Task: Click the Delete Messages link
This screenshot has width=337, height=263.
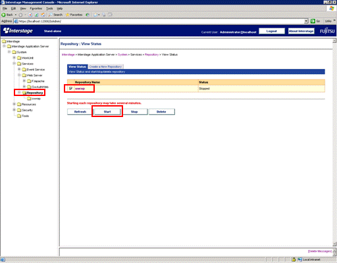Action: click(320, 251)
